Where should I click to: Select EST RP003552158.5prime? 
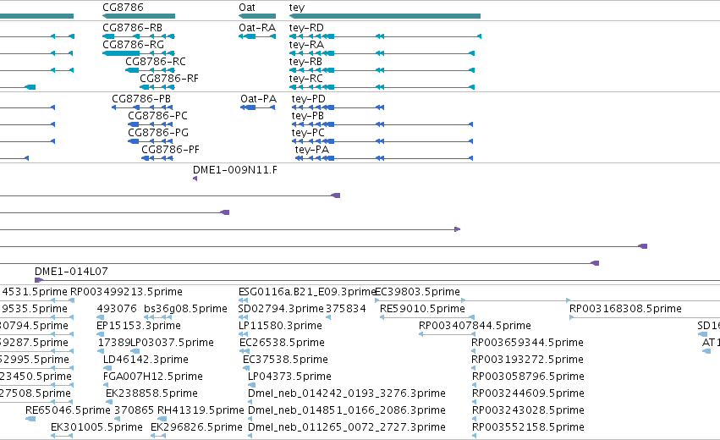tap(474, 436)
